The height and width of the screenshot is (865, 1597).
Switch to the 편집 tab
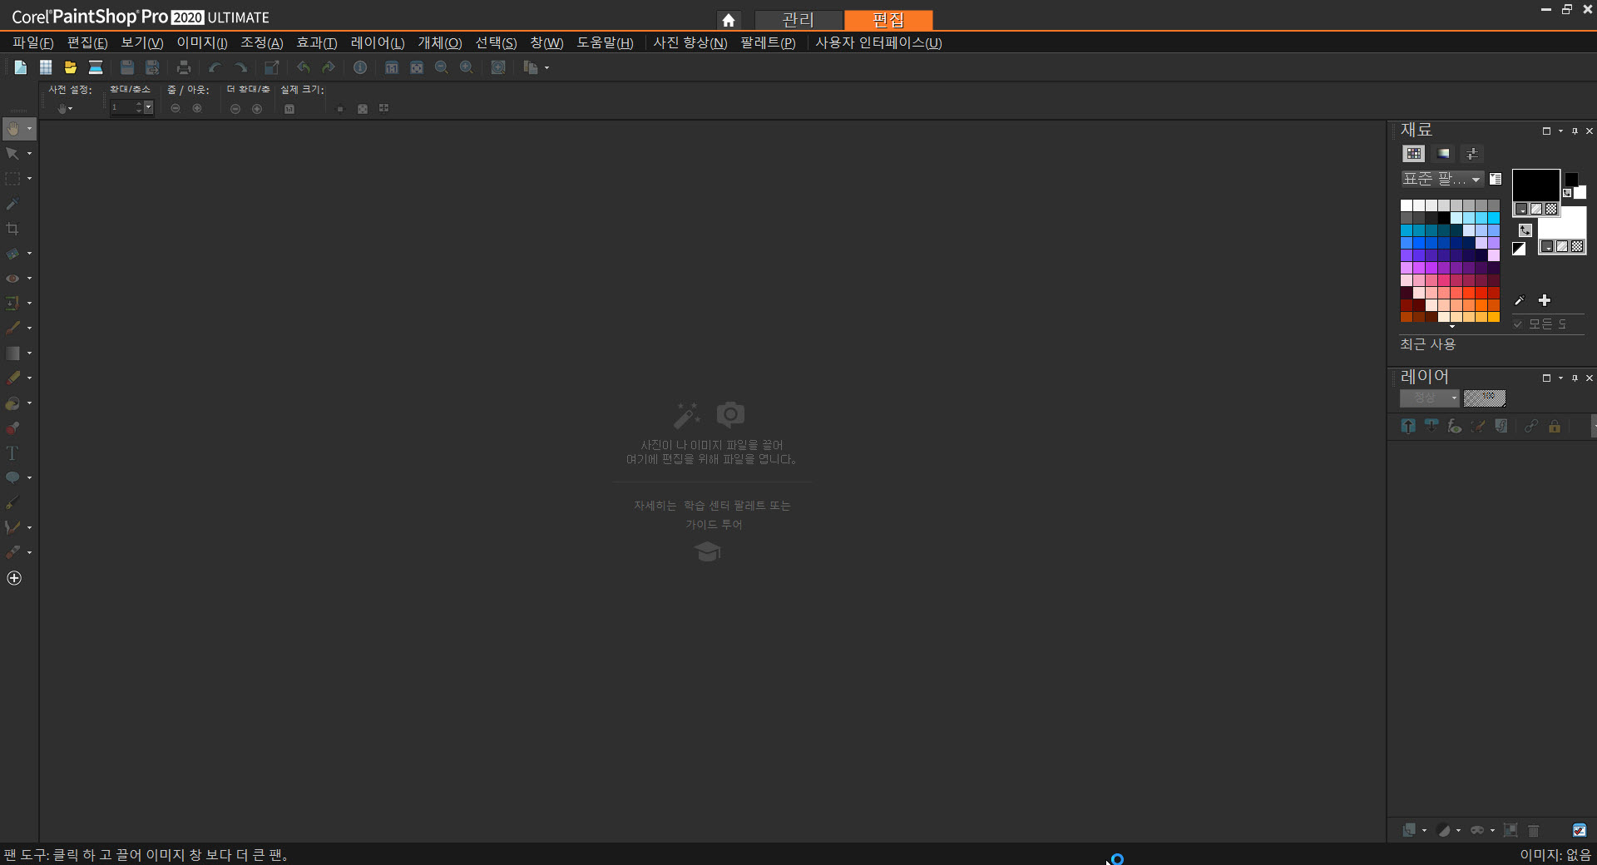point(888,20)
